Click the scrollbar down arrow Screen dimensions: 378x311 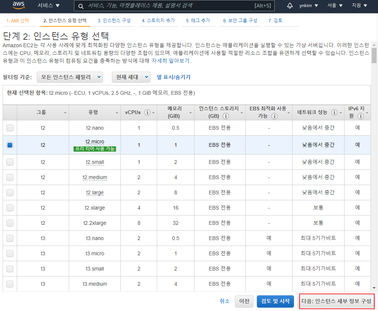point(374,288)
